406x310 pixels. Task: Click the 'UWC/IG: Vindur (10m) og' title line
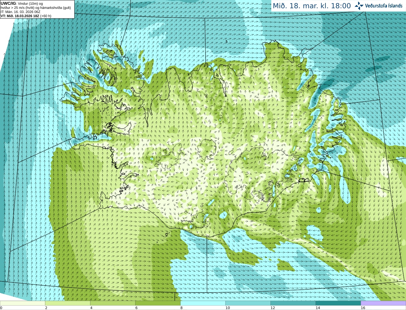(22, 3)
